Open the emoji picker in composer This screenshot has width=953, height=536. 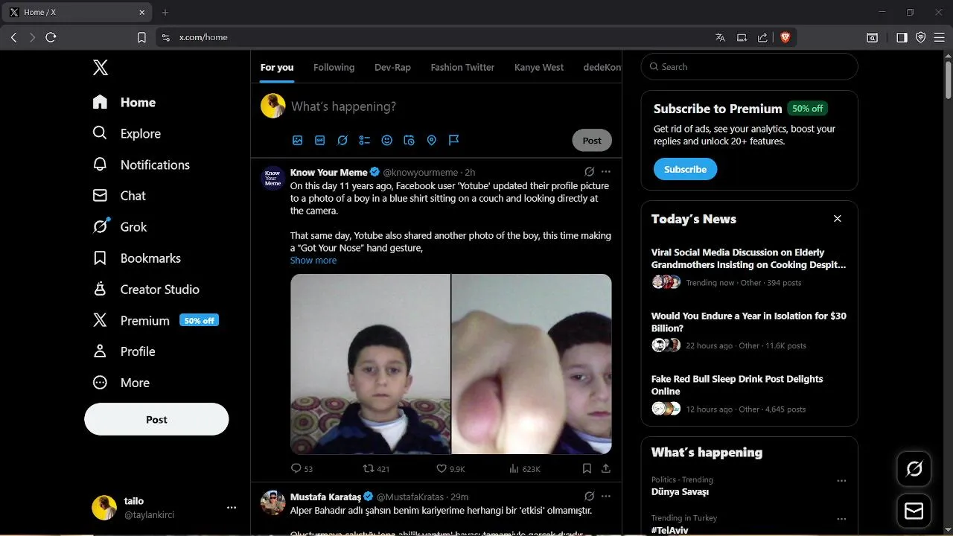tap(387, 140)
